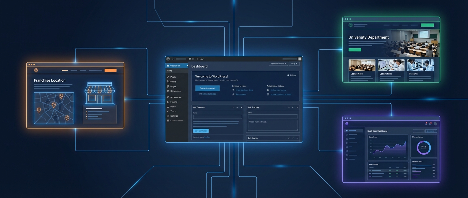The height and width of the screenshot is (198, 468).
Task: Select the Research thumbnail on University Department site
Action: (420, 65)
